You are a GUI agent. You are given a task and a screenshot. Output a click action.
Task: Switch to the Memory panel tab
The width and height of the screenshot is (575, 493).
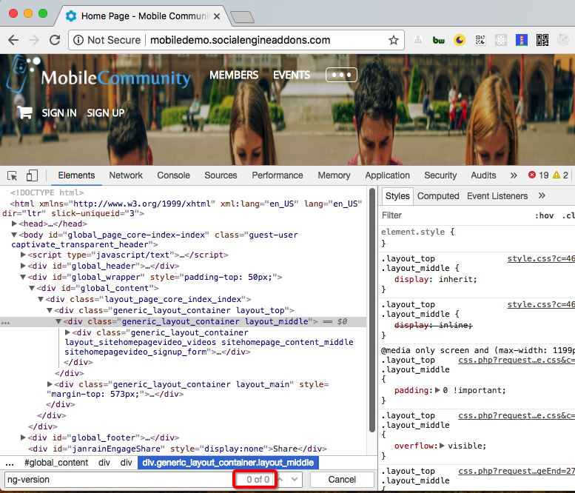334,175
